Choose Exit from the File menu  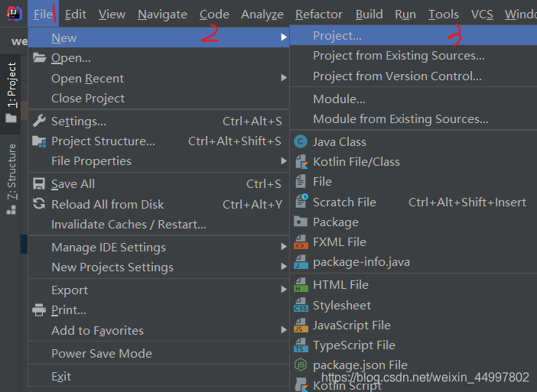pos(158,376)
